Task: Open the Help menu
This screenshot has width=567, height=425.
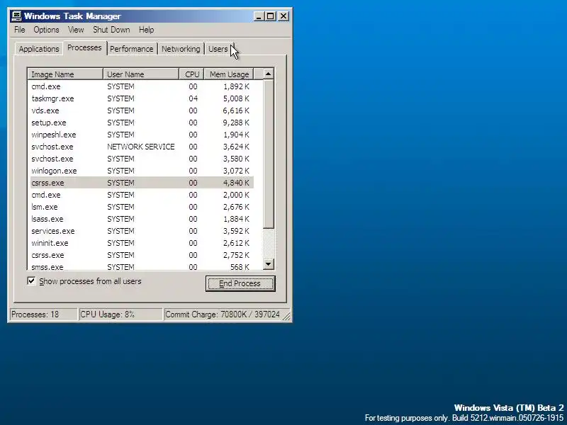Action: coord(147,30)
